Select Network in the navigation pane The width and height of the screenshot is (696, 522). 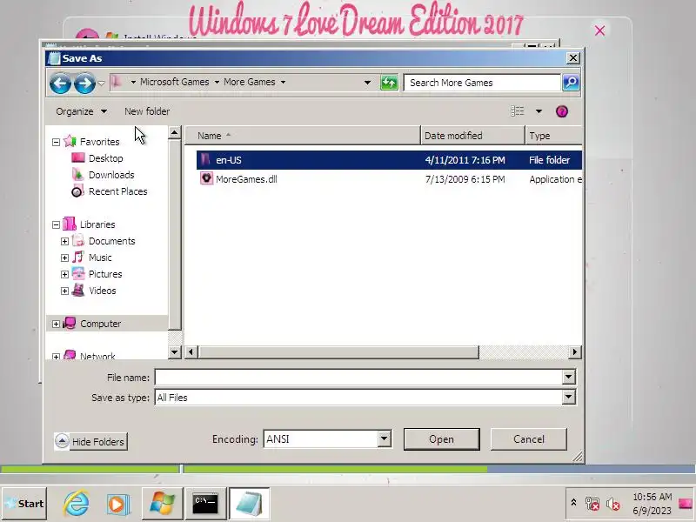[x=97, y=356]
